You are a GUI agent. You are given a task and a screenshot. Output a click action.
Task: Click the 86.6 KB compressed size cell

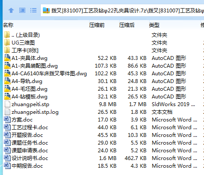tap(137, 66)
